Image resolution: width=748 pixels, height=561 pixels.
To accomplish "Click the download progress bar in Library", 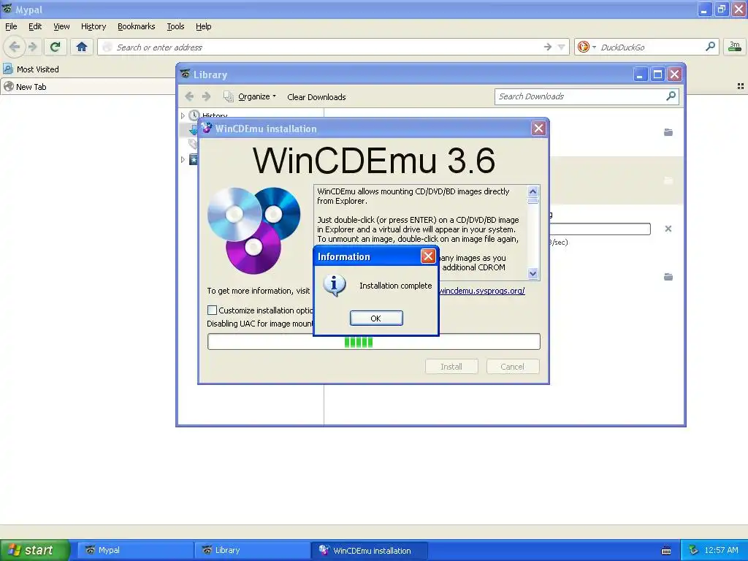I will [600, 229].
